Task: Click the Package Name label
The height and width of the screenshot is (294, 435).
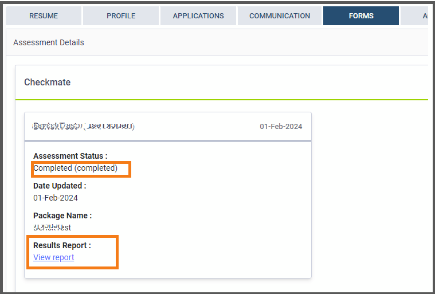Action: tap(62, 215)
